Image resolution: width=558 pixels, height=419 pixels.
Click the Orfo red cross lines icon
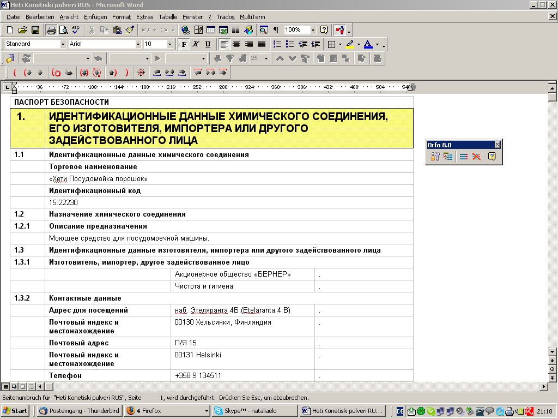pos(476,157)
